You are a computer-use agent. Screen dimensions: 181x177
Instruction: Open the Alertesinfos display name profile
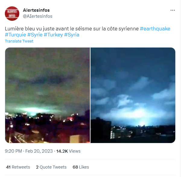click(x=36, y=10)
